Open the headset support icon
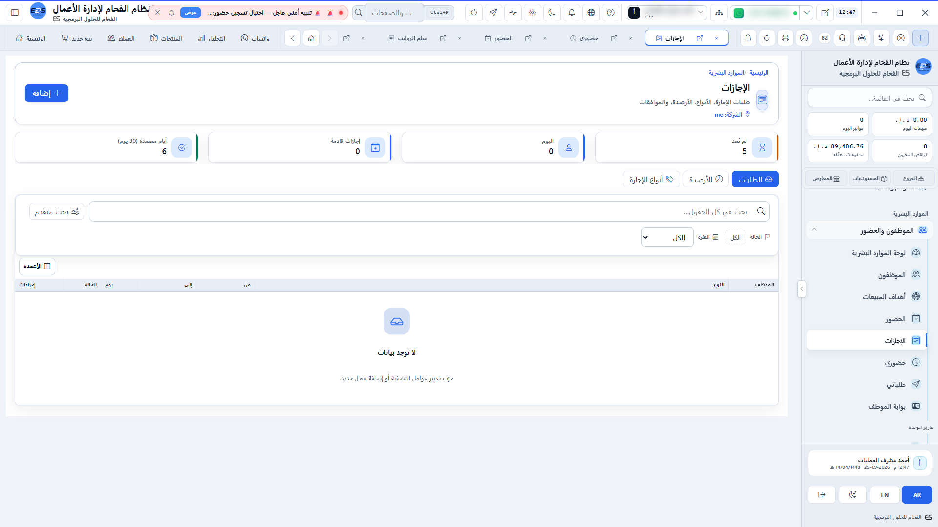Screen dimensions: 938x527 click(x=842, y=38)
